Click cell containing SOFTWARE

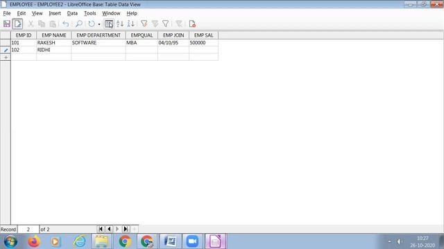pyautogui.click(x=99, y=43)
